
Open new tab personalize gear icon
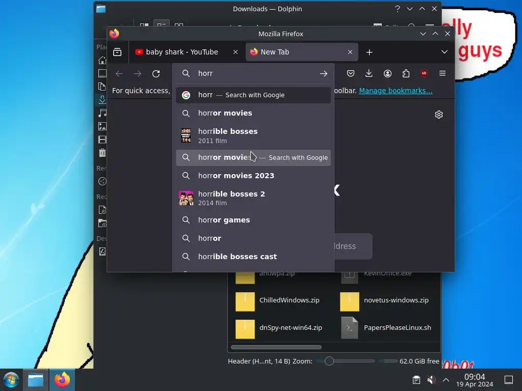439,115
